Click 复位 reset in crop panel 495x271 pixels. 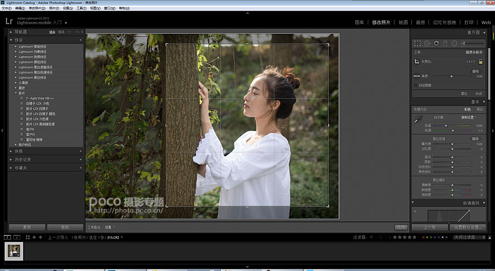coord(464,94)
